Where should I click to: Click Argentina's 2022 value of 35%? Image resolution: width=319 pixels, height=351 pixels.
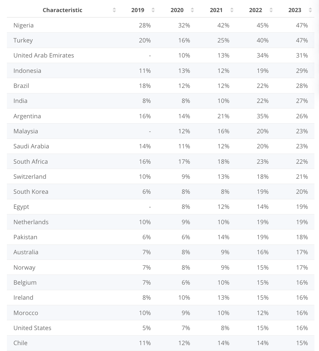262,116
